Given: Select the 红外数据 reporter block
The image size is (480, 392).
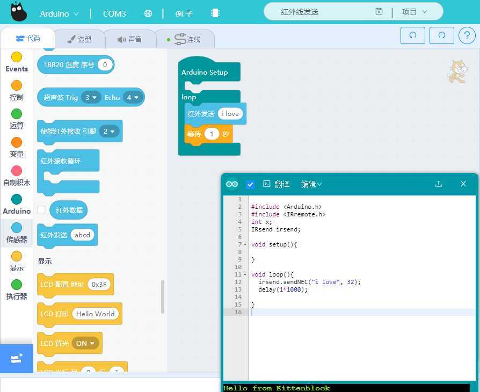Looking at the screenshot, I should [x=69, y=210].
